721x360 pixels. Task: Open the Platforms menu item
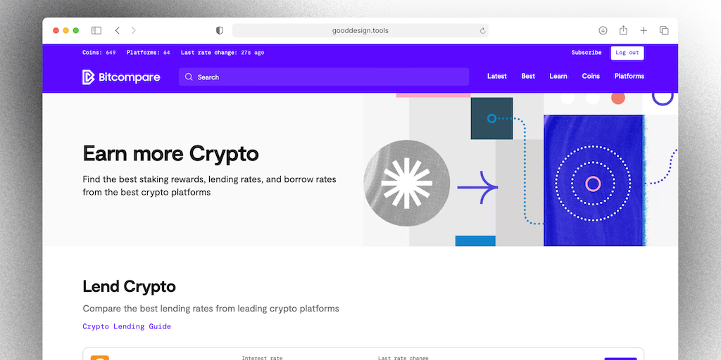(x=629, y=76)
